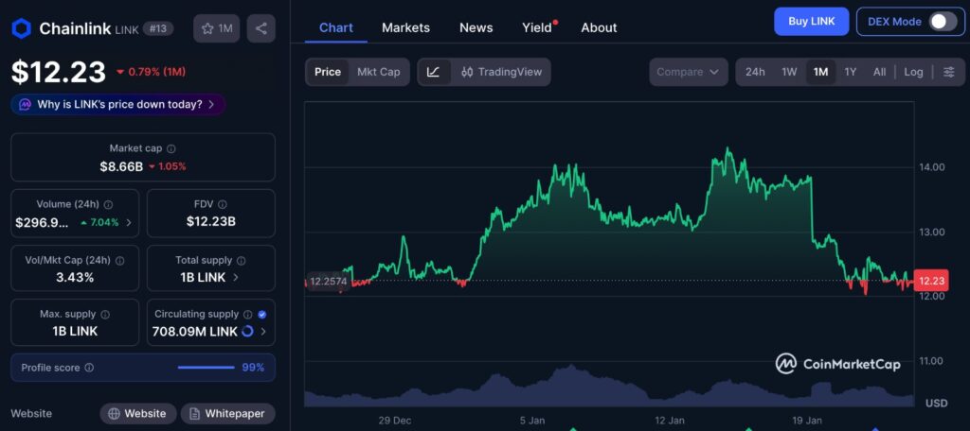Click the #13 rank badge
Screen dimensions: 970x431
click(158, 28)
